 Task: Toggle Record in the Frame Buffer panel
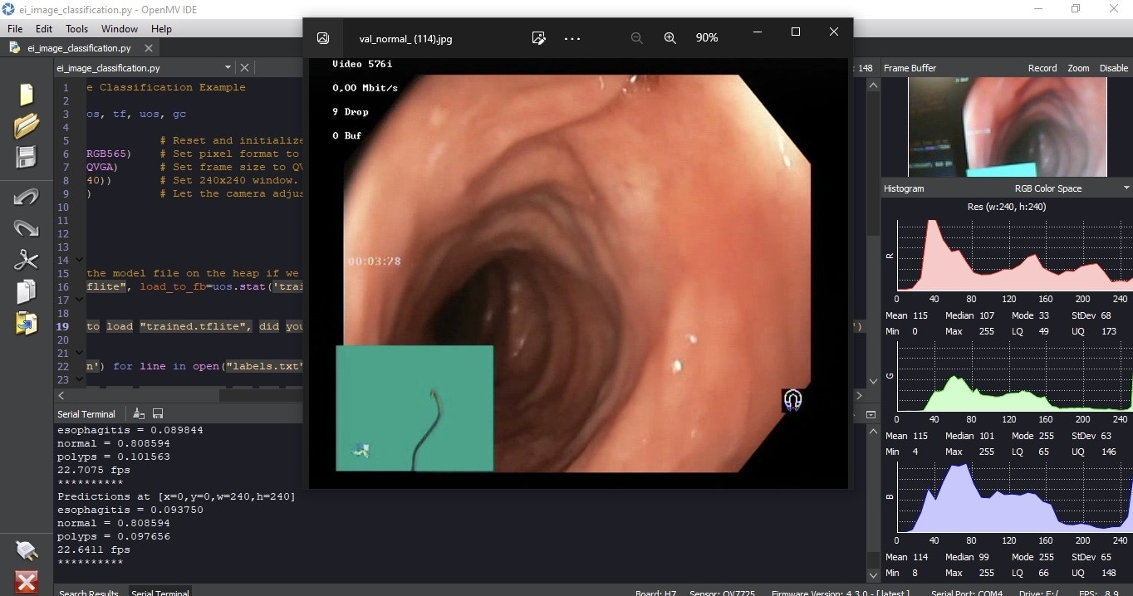(1042, 68)
